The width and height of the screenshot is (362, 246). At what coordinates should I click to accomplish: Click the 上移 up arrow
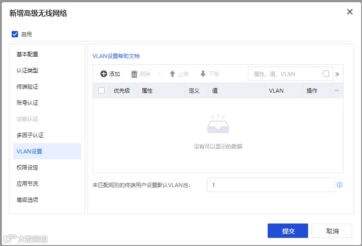(172, 74)
